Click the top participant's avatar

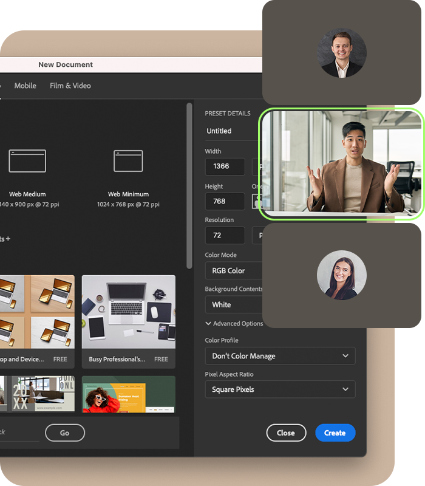[x=342, y=53]
